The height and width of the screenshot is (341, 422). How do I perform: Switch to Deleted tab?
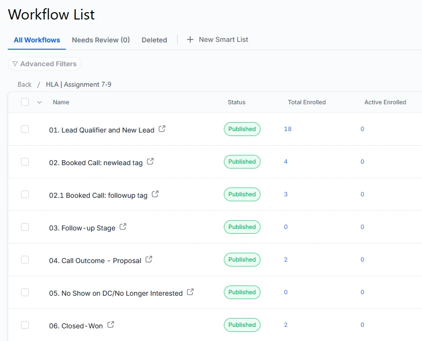coord(155,40)
